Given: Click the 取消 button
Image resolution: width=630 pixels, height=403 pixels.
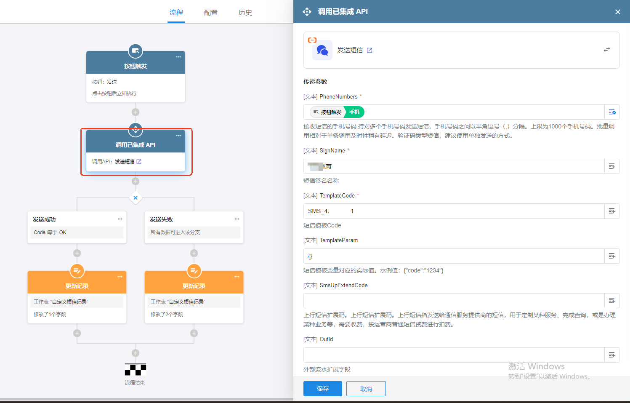Looking at the screenshot, I should click(x=366, y=389).
